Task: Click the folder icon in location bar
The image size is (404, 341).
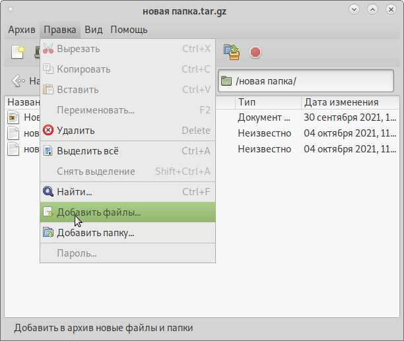Action: coord(226,81)
